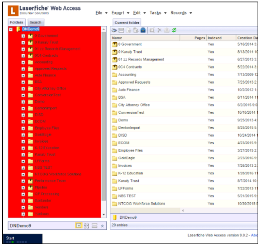Select the metadata rows icon beside DNDemo9
Image resolution: width=261 pixels, height=246 pixels.
[x=95, y=226]
